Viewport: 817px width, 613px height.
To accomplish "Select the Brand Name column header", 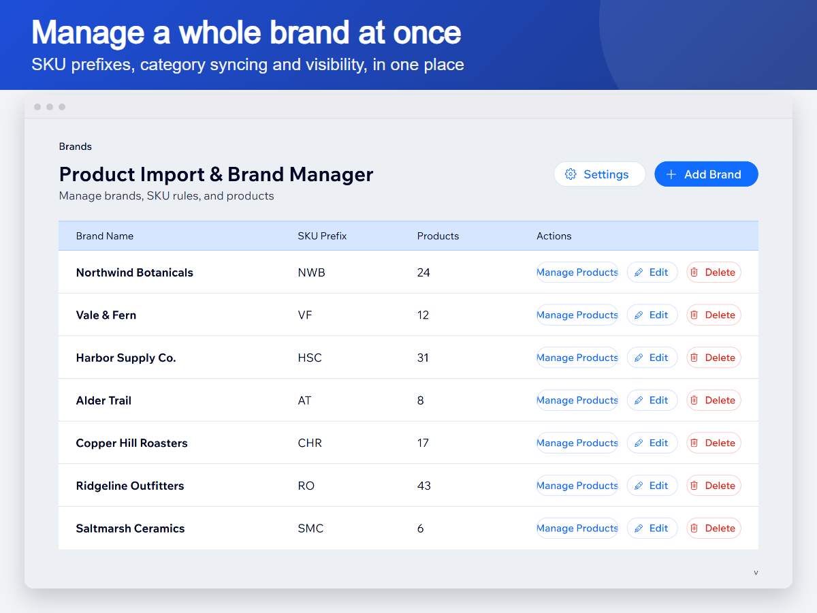I will tap(105, 236).
